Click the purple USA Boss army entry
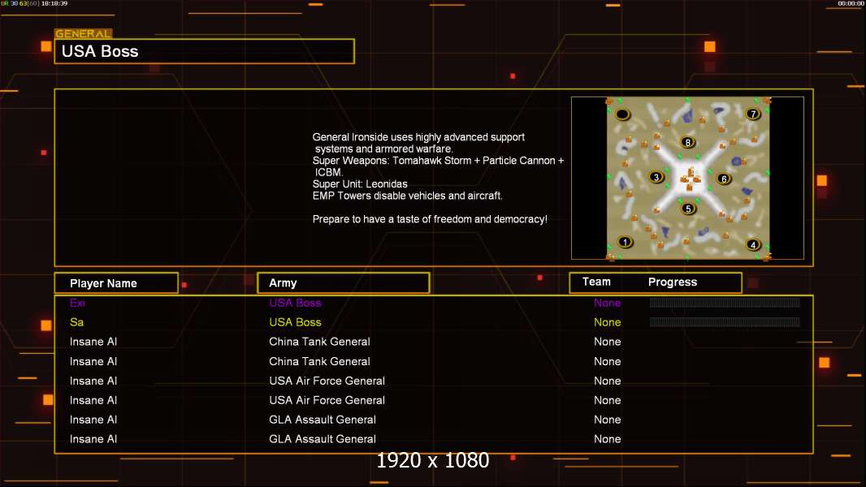Screen dimensions: 866x487 [x=295, y=303]
